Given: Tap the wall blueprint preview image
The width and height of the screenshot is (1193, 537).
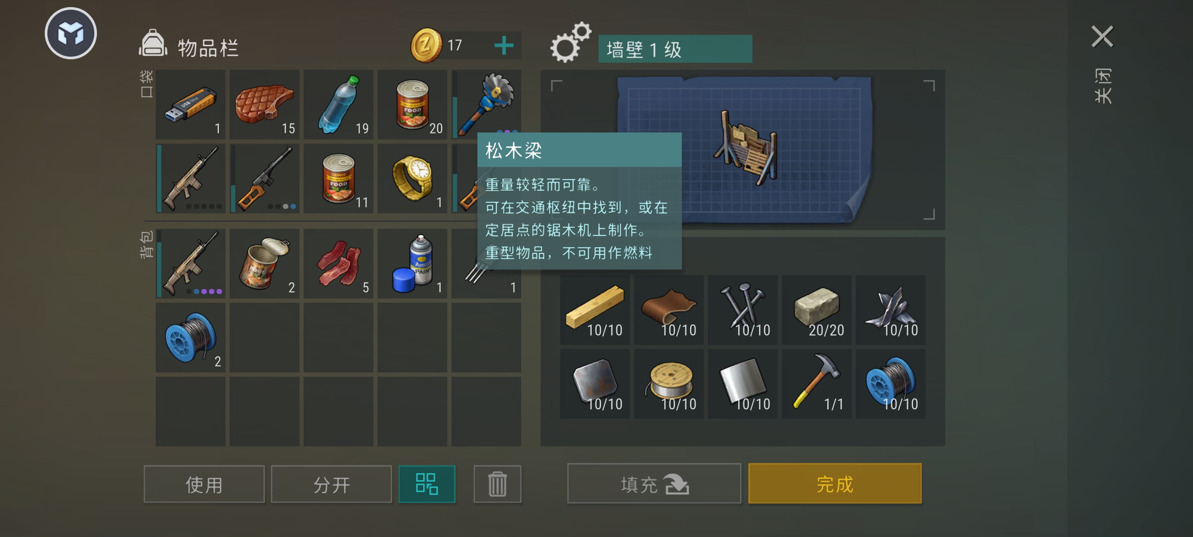Looking at the screenshot, I should (x=744, y=149).
